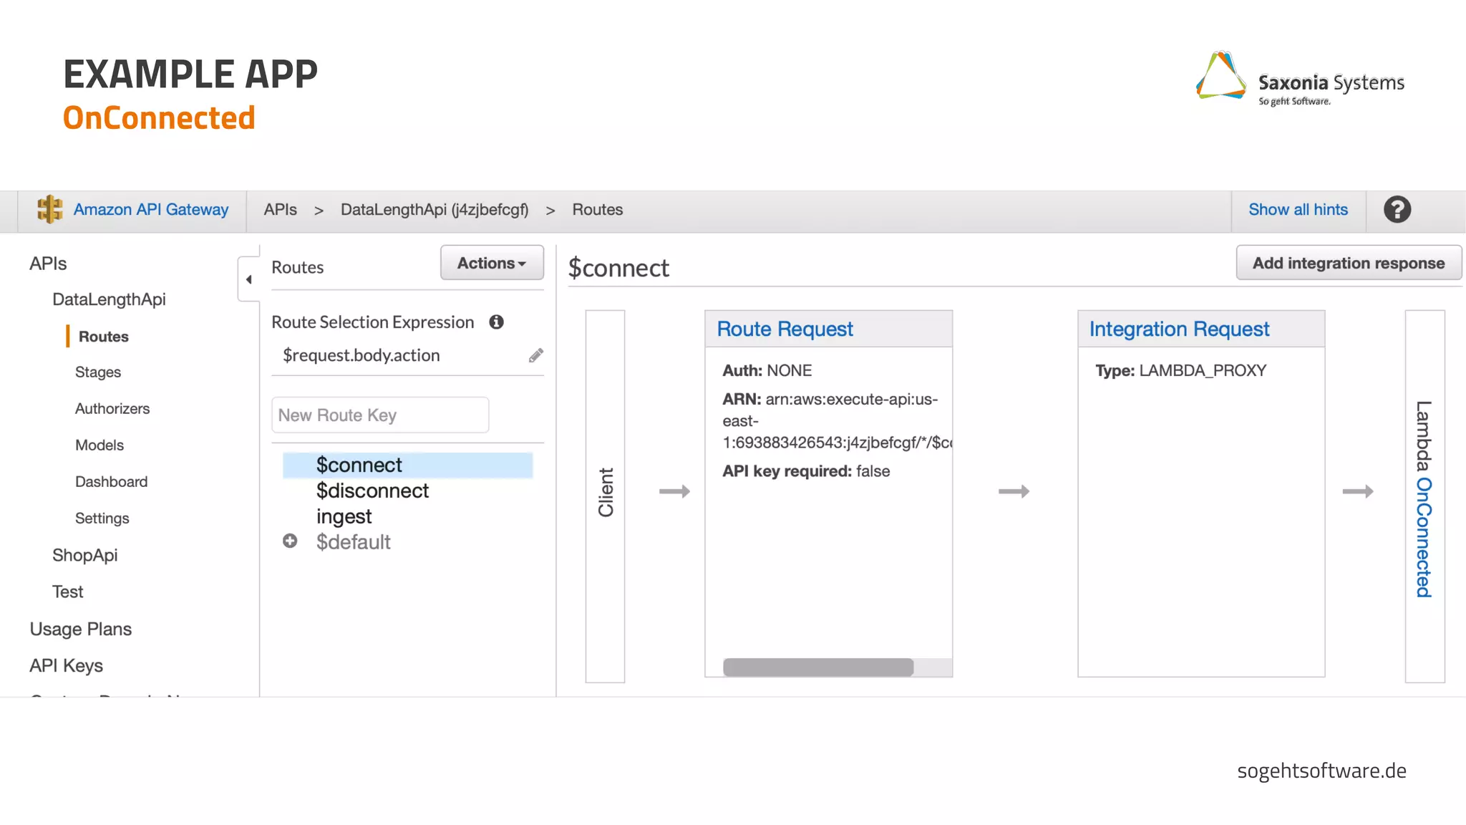
Task: Select the $disconnect route
Action: (372, 491)
